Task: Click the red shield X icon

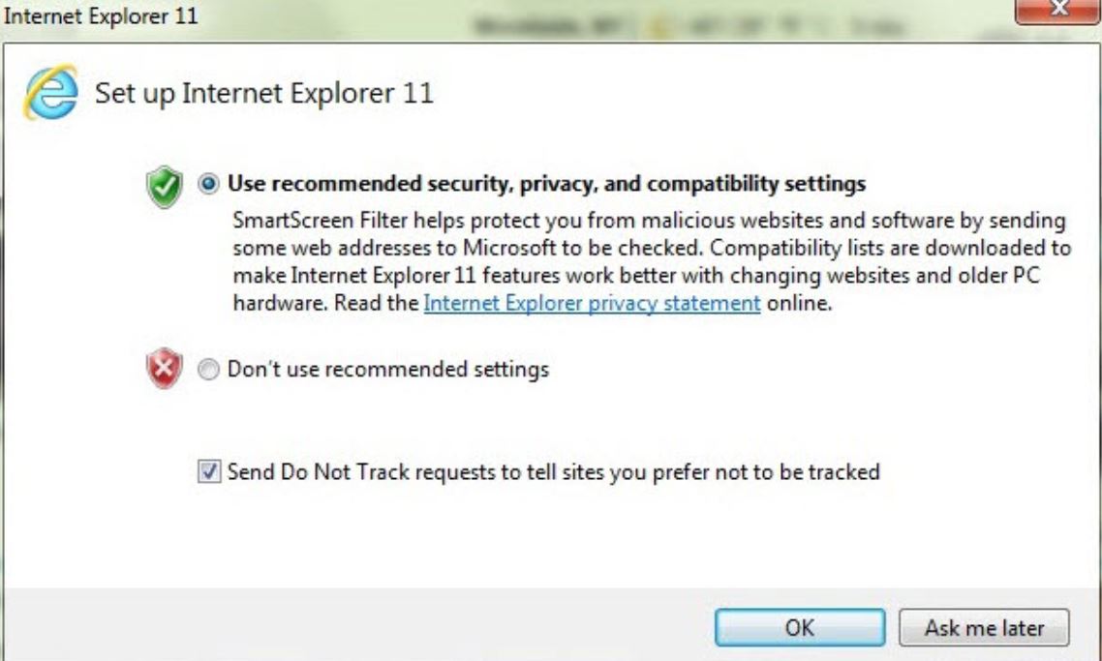Action: coord(165,370)
